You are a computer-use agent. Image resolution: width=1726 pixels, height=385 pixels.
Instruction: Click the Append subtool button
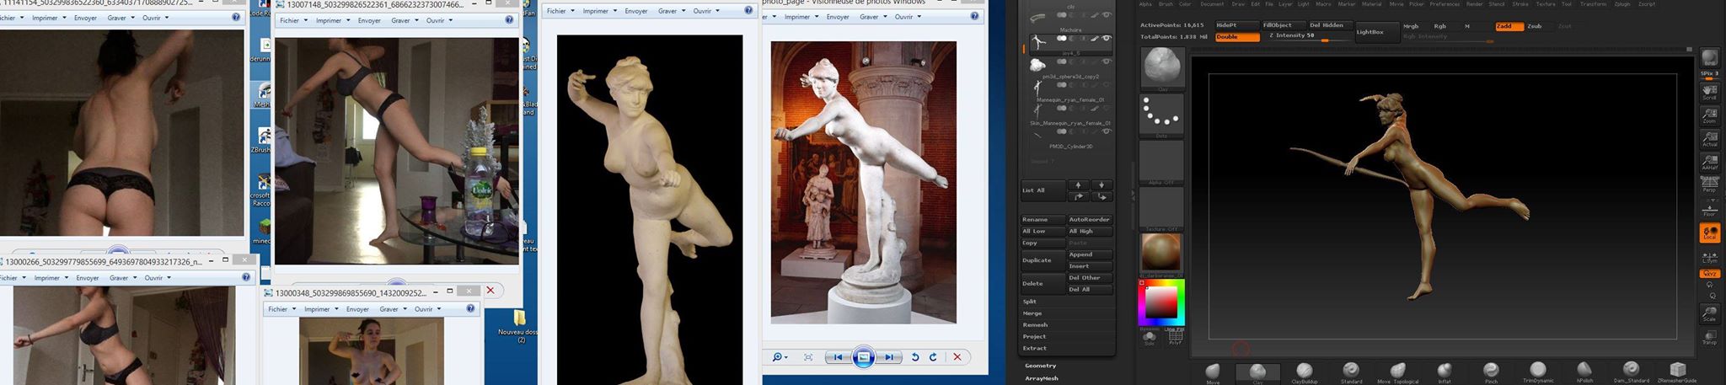coord(1089,254)
